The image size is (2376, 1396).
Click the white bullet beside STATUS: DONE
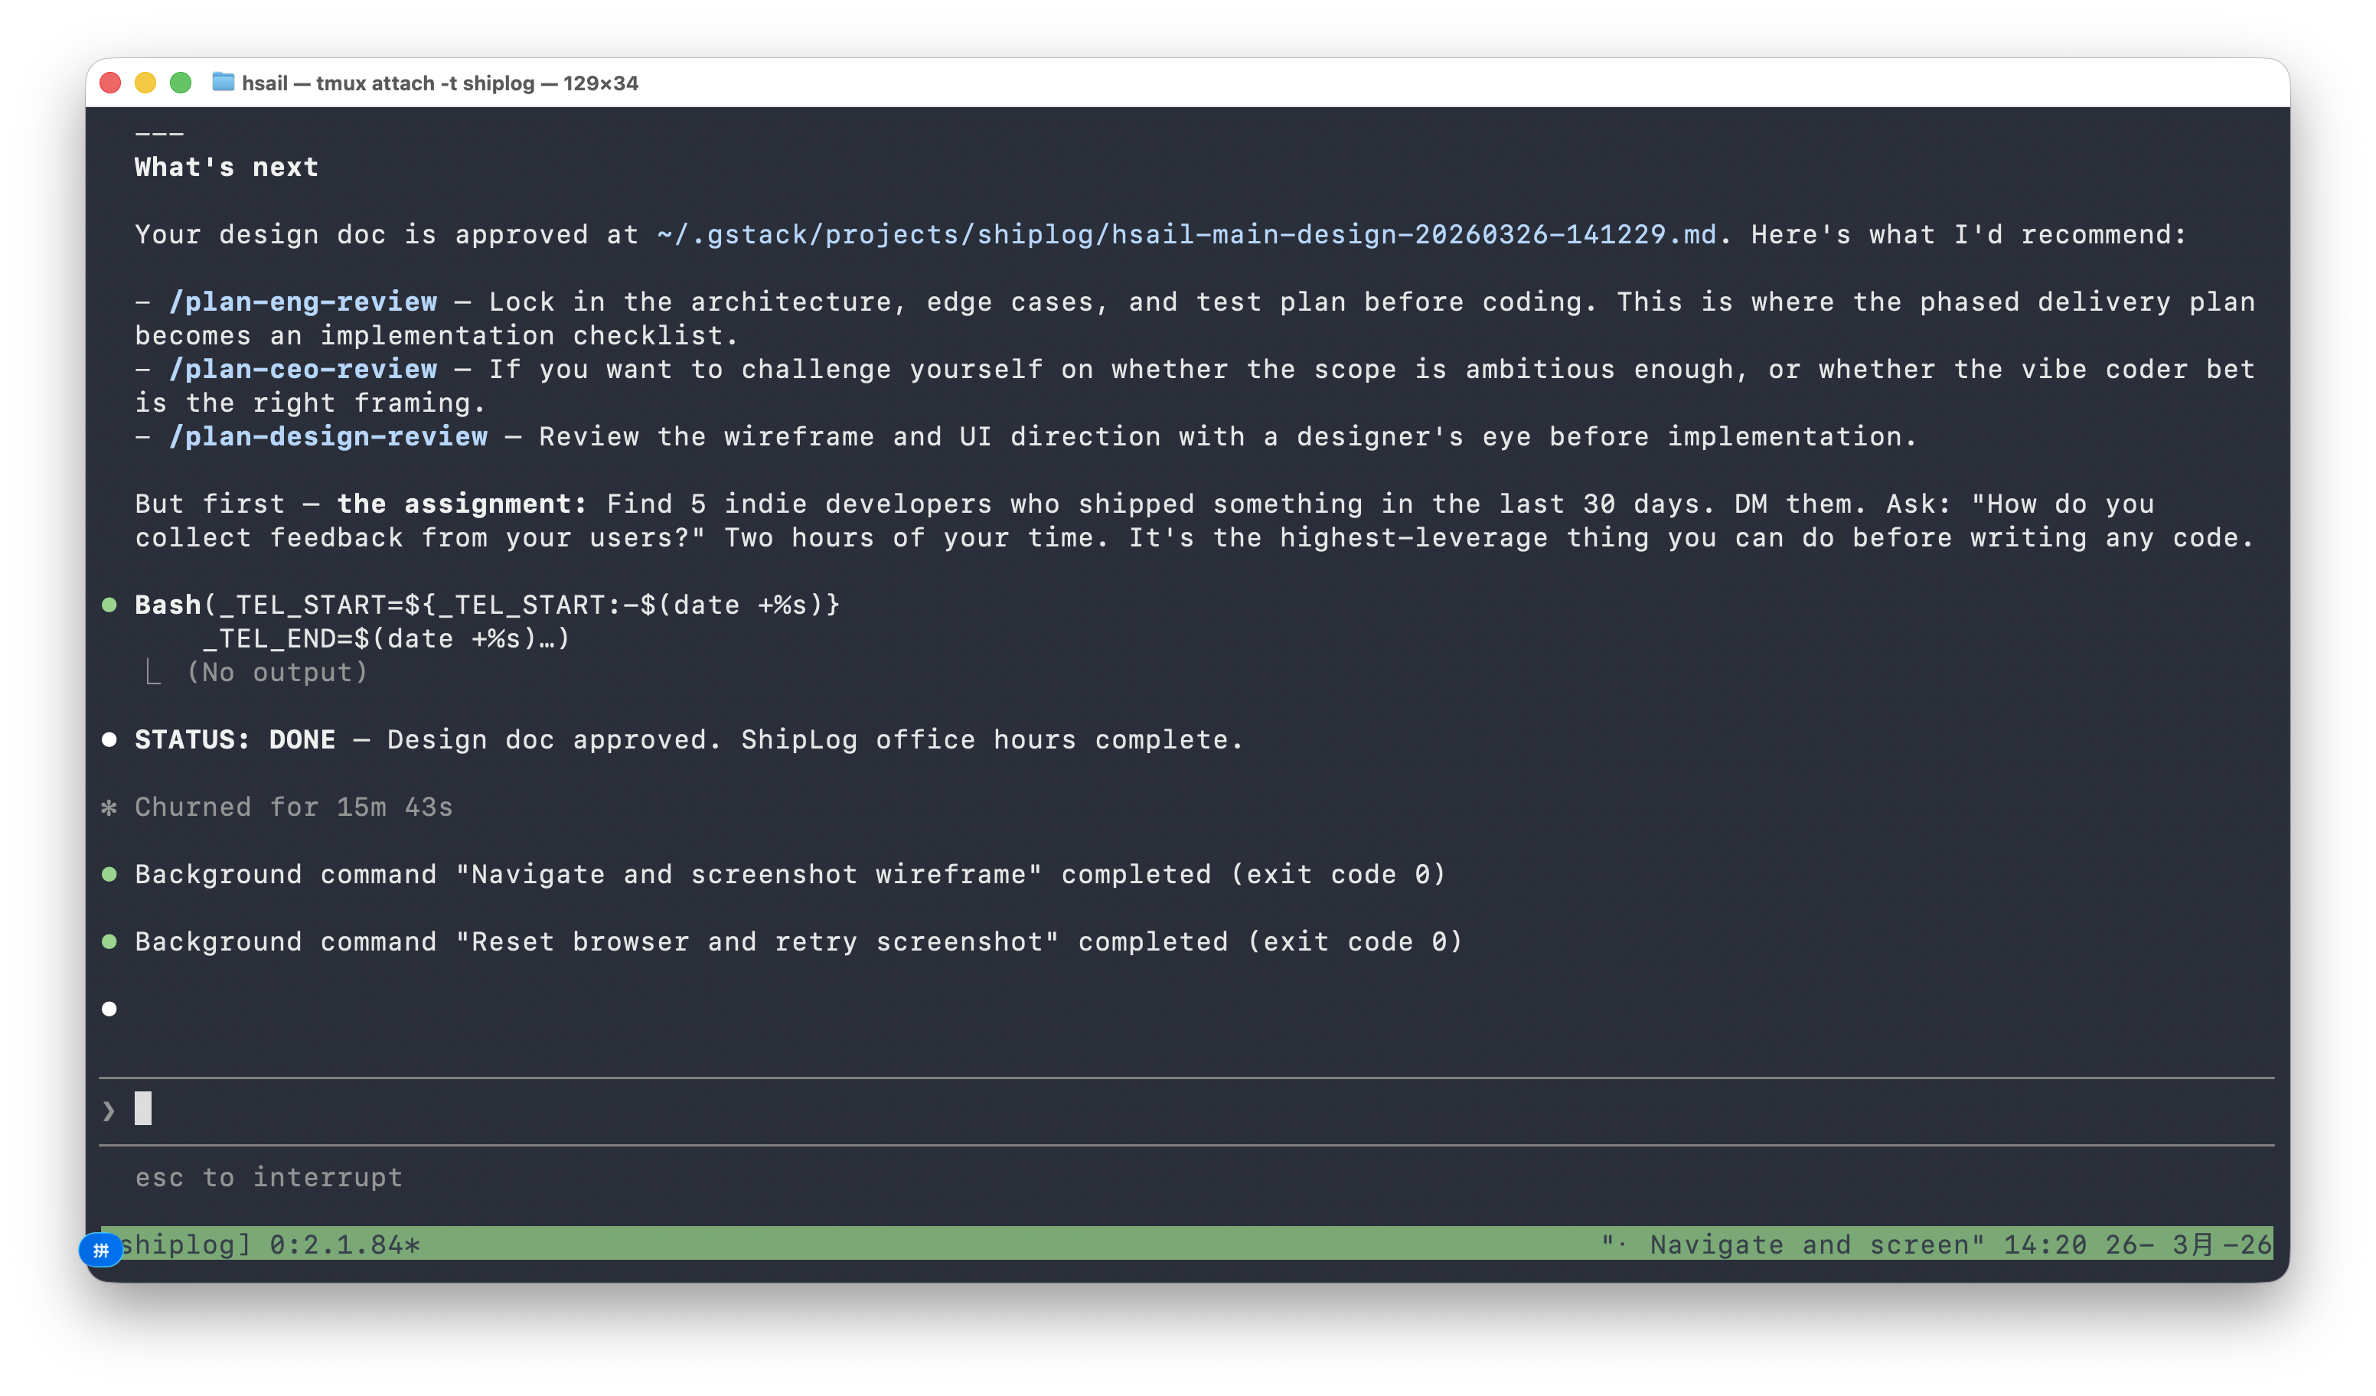[109, 739]
